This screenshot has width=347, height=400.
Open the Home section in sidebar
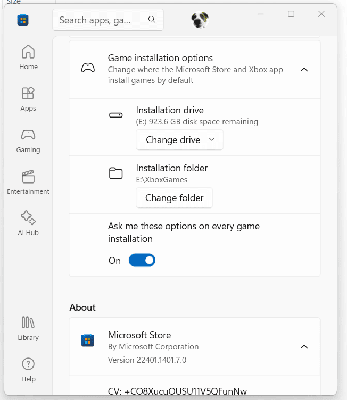pyautogui.click(x=28, y=57)
